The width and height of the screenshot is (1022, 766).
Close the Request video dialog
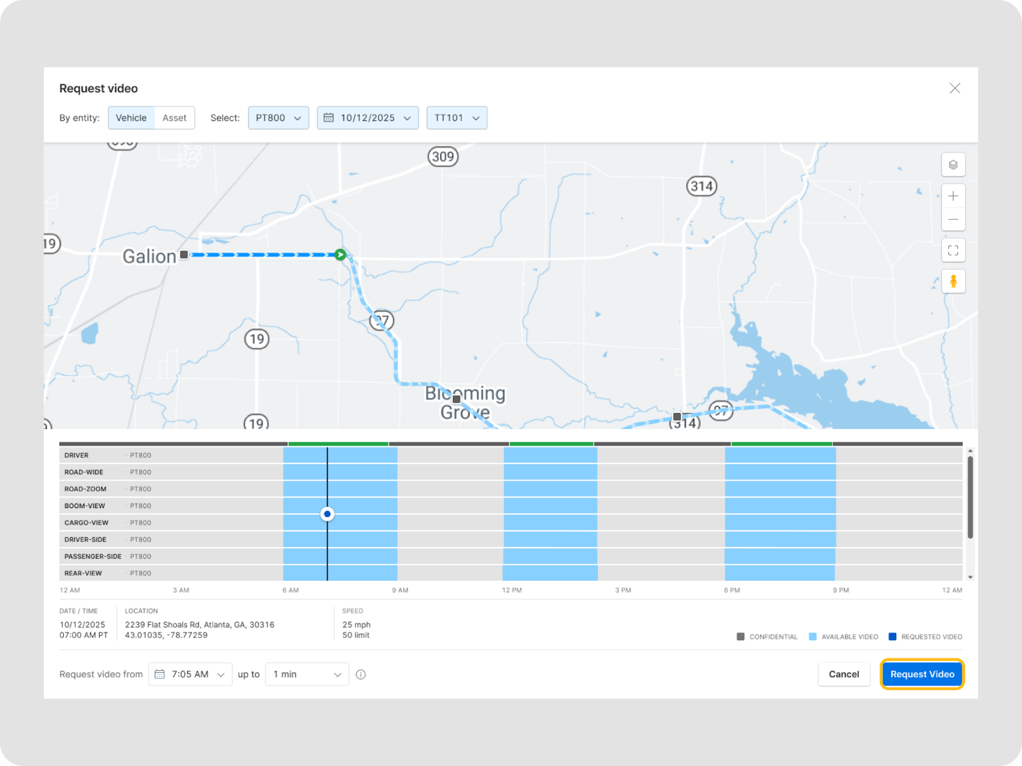(954, 88)
